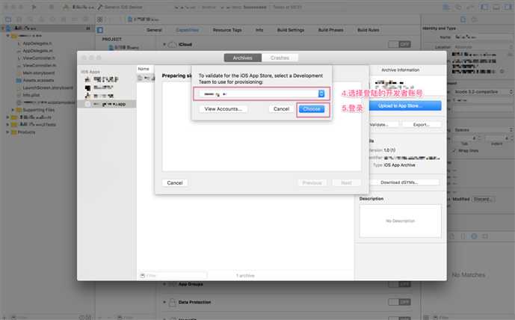
Task: Open the Code Snippet library icon
Action: click(x=463, y=236)
